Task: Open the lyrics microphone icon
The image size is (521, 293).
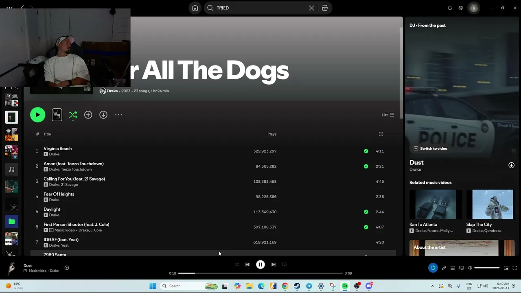Action: pos(444,268)
